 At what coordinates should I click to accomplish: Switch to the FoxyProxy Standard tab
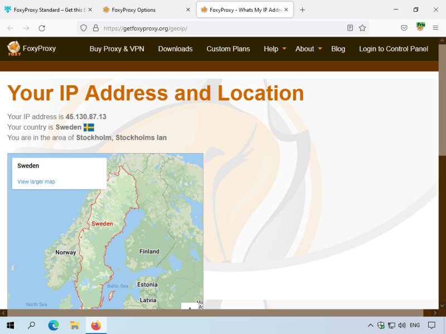click(x=47, y=10)
